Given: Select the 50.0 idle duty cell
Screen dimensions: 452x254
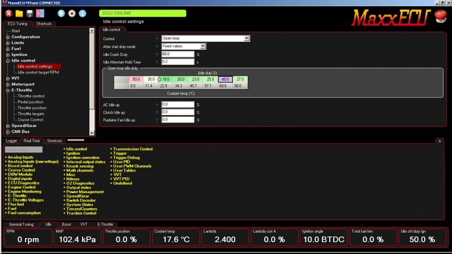Looking at the screenshot, I should (x=136, y=79).
